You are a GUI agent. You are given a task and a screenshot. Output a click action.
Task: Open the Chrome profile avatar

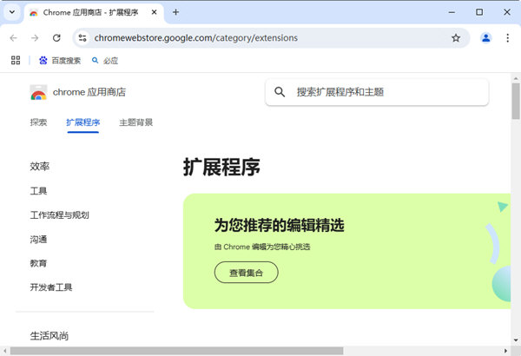coord(485,38)
